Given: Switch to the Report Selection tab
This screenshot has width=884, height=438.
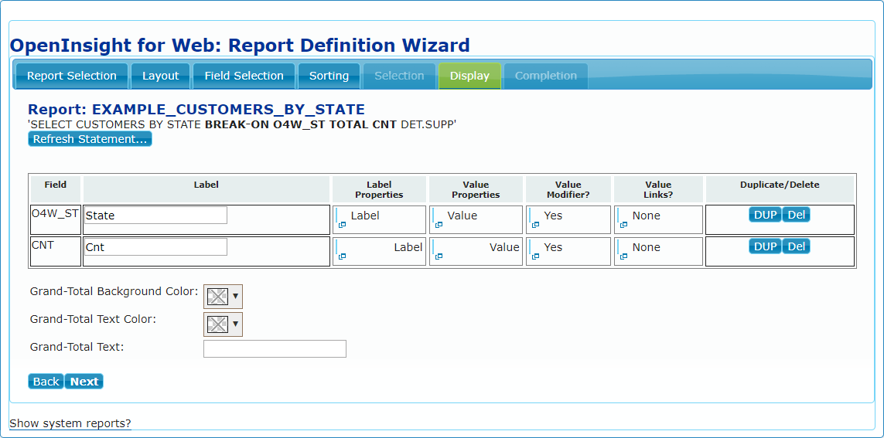Looking at the screenshot, I should (72, 76).
